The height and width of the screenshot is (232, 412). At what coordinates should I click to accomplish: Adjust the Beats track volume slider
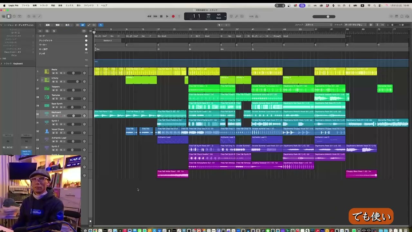pos(73,73)
